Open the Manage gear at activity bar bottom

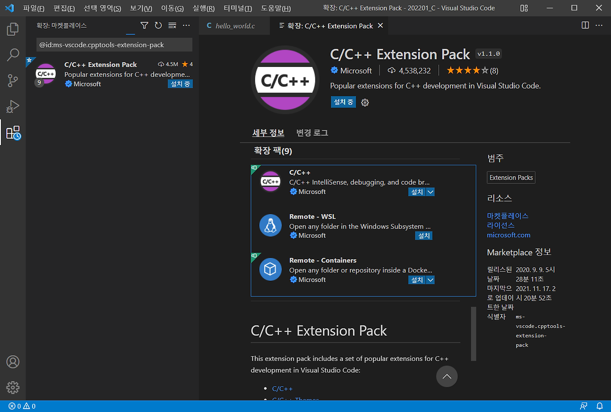[x=13, y=387]
